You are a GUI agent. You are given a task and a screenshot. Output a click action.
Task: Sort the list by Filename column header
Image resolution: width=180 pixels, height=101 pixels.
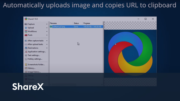(x=61, y=23)
